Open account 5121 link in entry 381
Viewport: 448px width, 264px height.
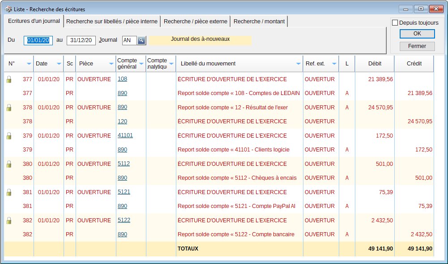click(124, 192)
